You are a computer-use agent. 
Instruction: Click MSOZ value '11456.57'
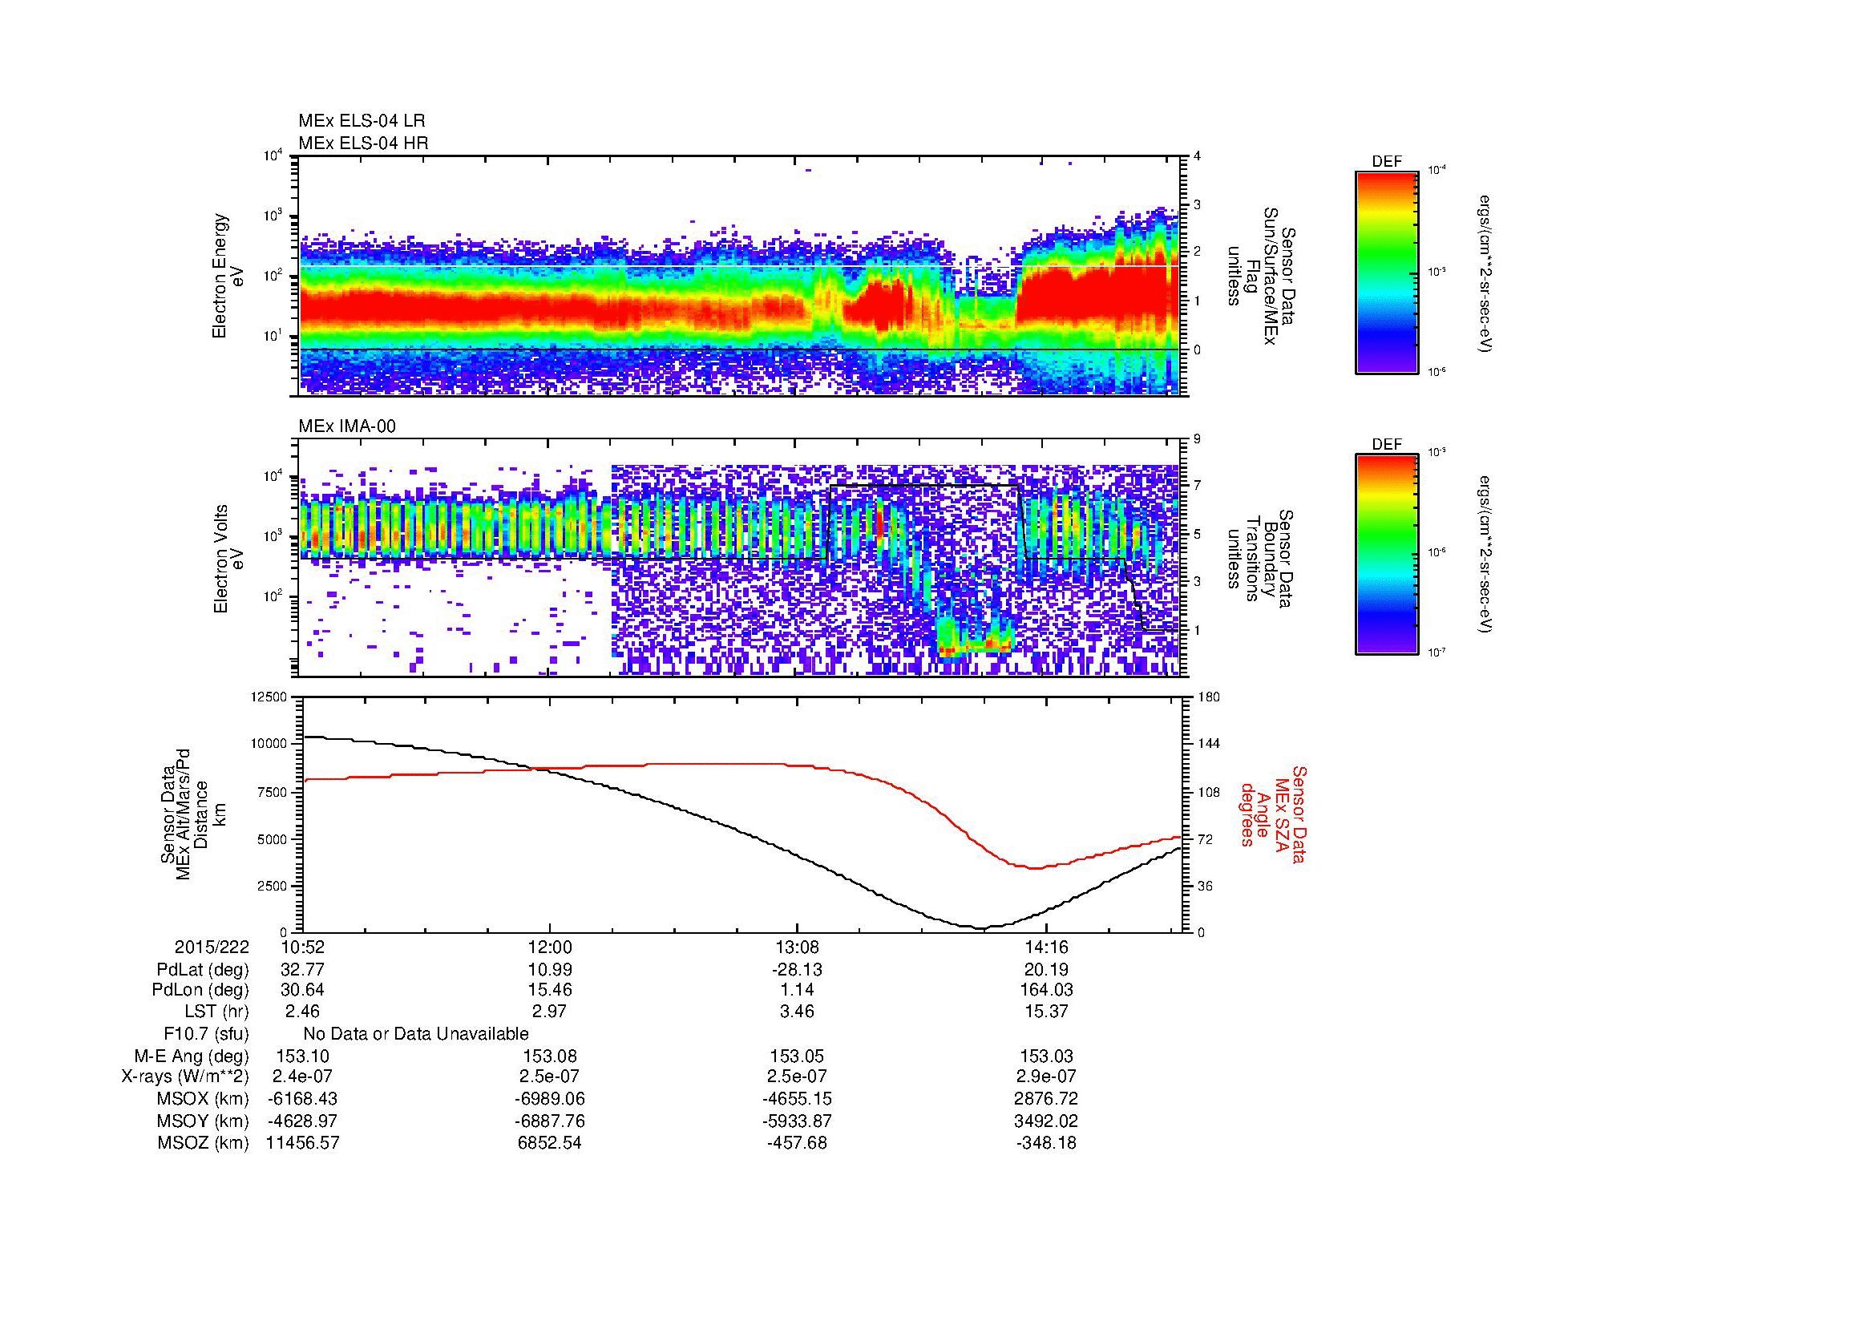[x=303, y=1144]
